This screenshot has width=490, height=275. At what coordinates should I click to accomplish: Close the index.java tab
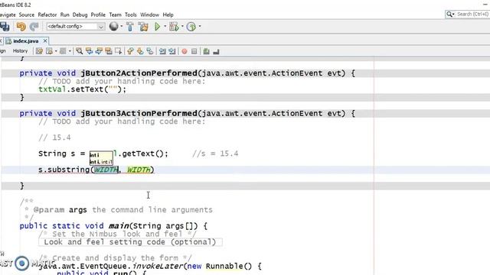click(x=45, y=40)
